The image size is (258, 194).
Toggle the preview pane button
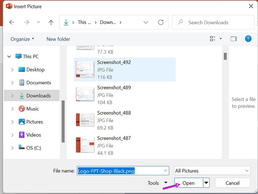tap(233, 39)
